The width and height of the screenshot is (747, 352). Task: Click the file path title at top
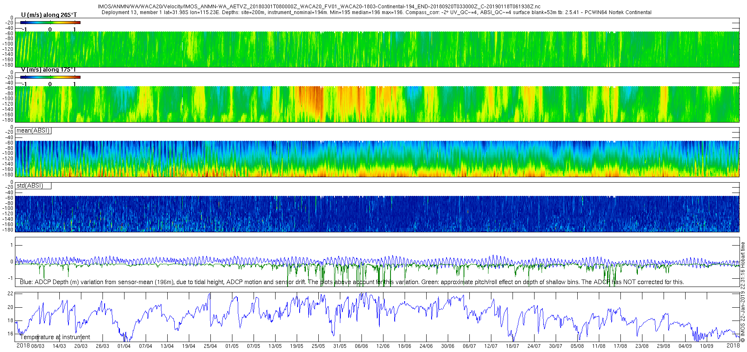(319, 7)
